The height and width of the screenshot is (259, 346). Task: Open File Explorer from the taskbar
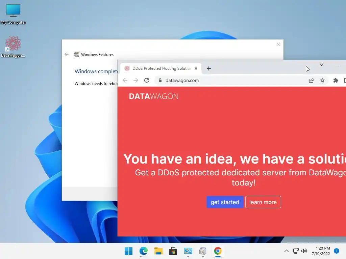click(x=158, y=251)
